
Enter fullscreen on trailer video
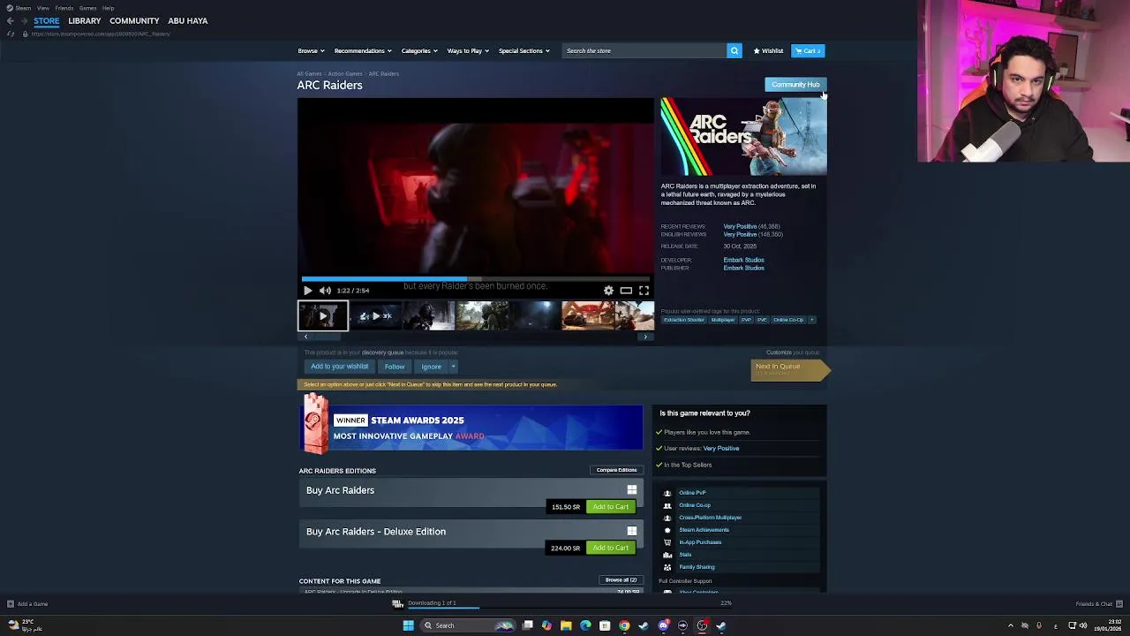pyautogui.click(x=644, y=291)
